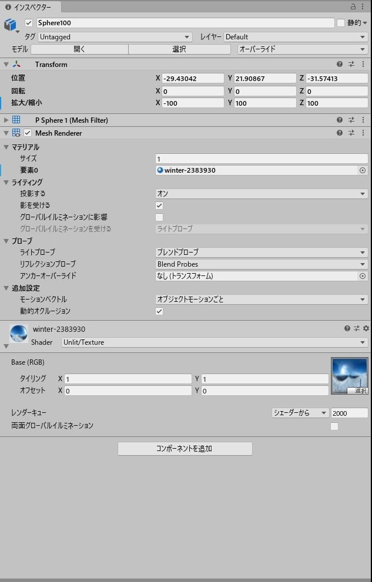The height and width of the screenshot is (582, 372).
Task: Collapse the Transform component foldout
Action: (6, 65)
